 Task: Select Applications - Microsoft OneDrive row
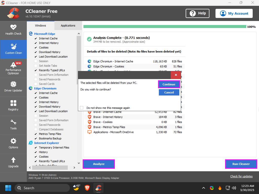point(135,132)
